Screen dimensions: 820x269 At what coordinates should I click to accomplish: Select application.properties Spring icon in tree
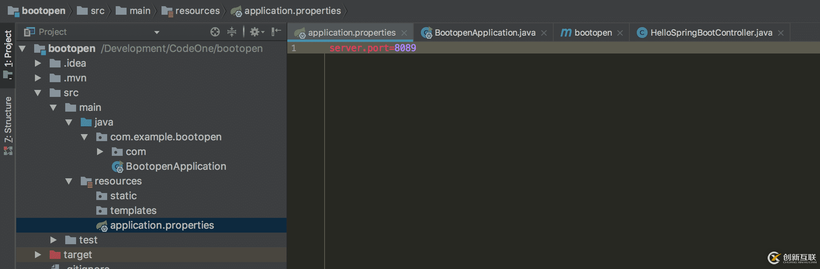pos(102,226)
